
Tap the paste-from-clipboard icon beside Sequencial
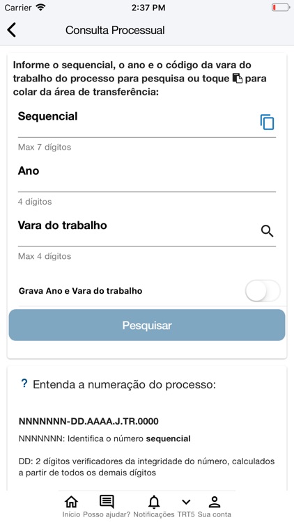(x=267, y=122)
